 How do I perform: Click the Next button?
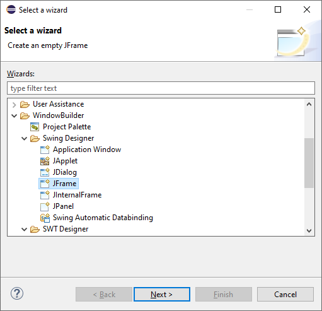click(x=162, y=295)
